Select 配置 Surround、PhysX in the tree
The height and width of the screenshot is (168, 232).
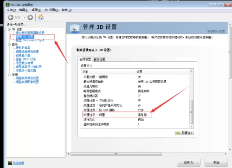30,40
